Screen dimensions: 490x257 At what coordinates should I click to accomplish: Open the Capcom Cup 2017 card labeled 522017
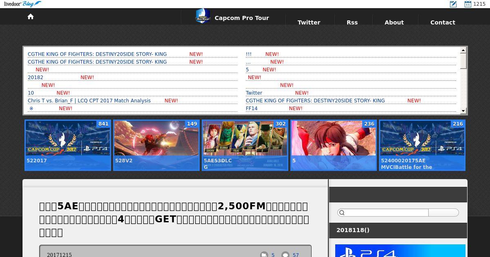click(68, 145)
